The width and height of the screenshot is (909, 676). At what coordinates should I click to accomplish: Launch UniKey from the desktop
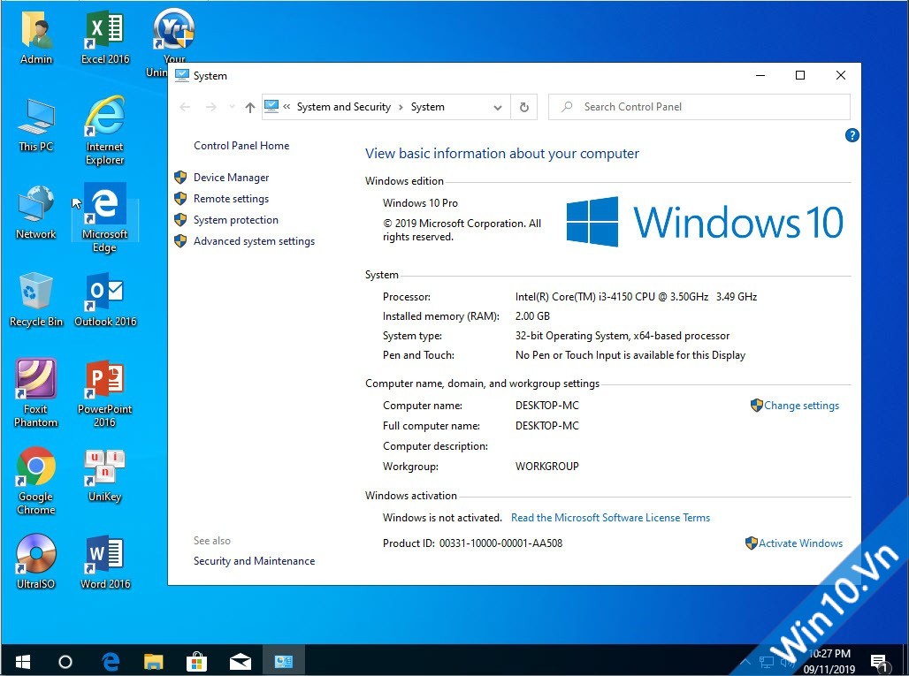[x=105, y=475]
